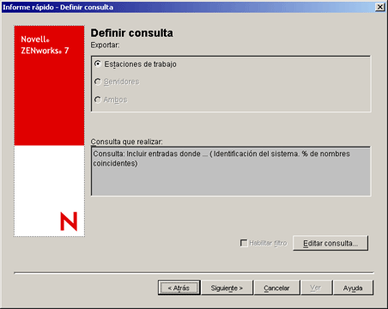Open the Editar consulta dialog

click(x=330, y=243)
